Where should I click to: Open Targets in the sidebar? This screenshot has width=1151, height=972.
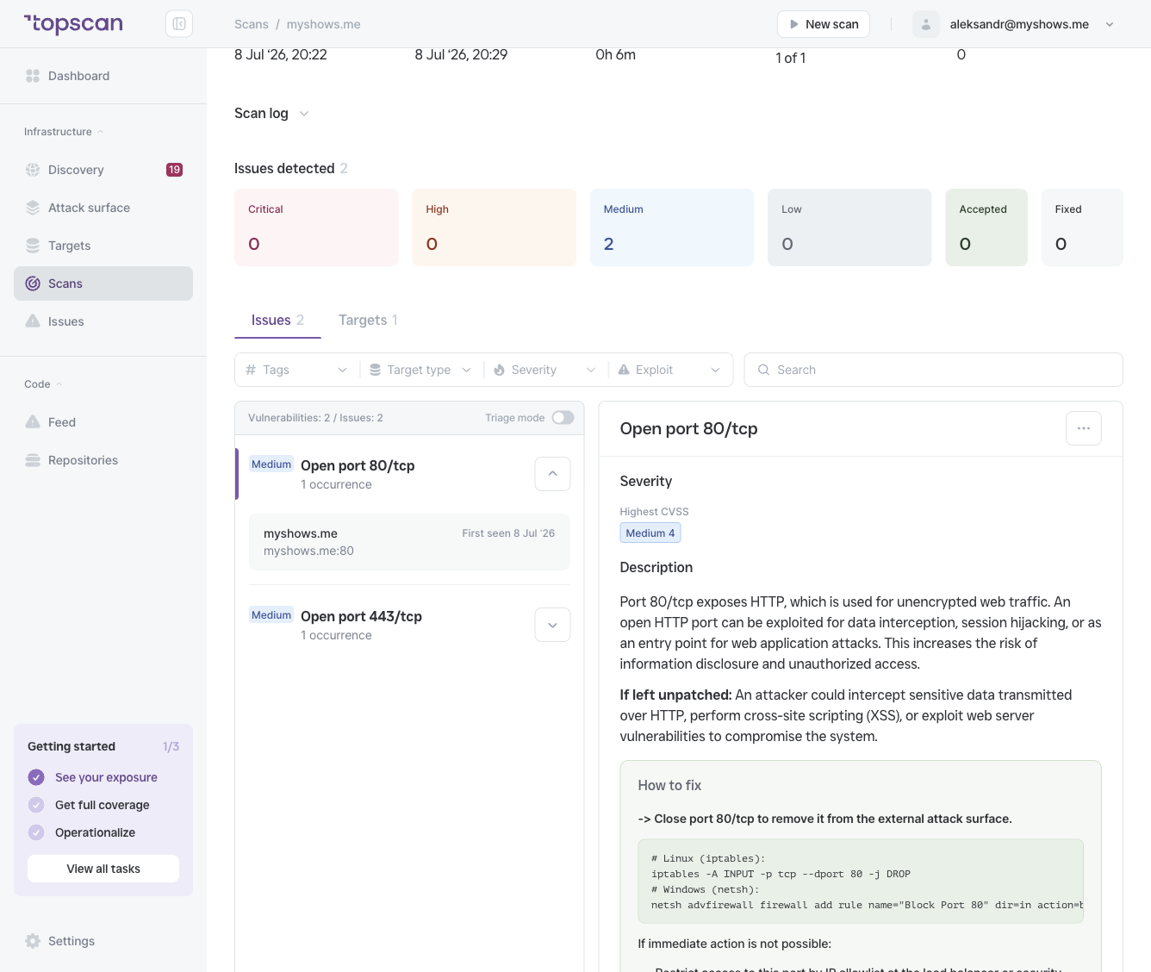(103, 246)
